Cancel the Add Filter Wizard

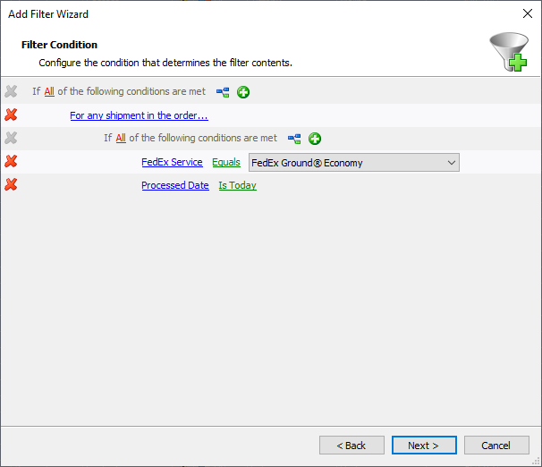tap(495, 446)
